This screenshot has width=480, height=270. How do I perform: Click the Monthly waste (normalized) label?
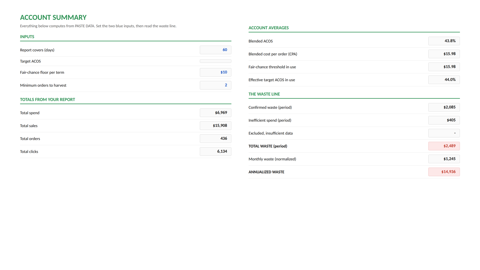[x=272, y=159]
